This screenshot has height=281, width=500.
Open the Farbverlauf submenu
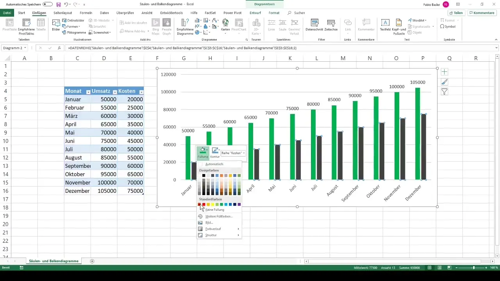[x=219, y=229]
